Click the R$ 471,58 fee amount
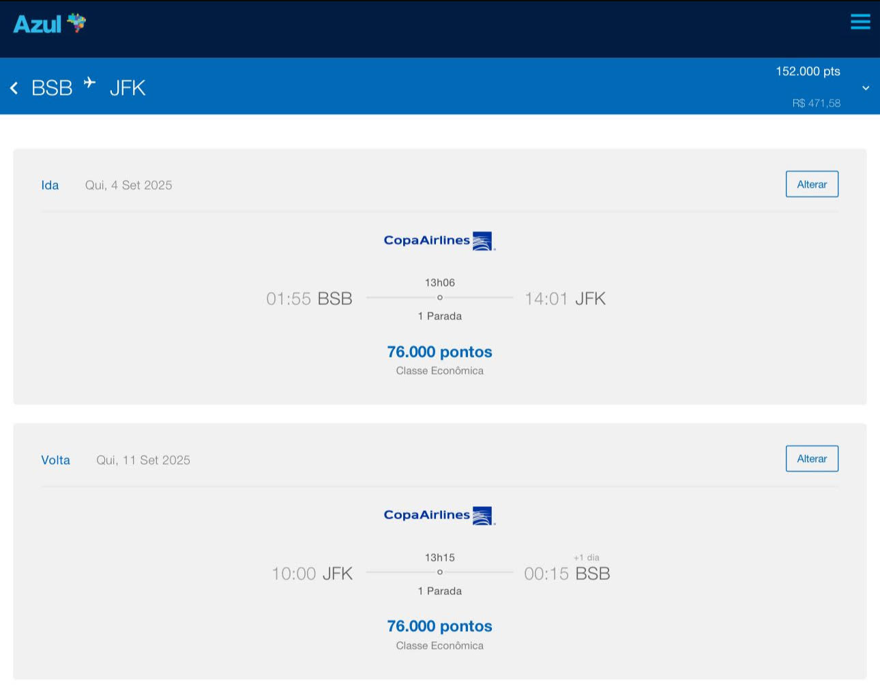880x685 pixels. point(816,104)
